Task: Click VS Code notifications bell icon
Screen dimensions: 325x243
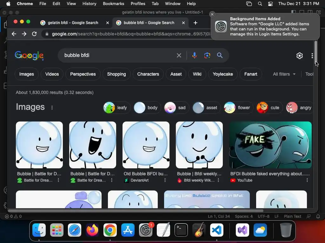Action: coord(318,216)
